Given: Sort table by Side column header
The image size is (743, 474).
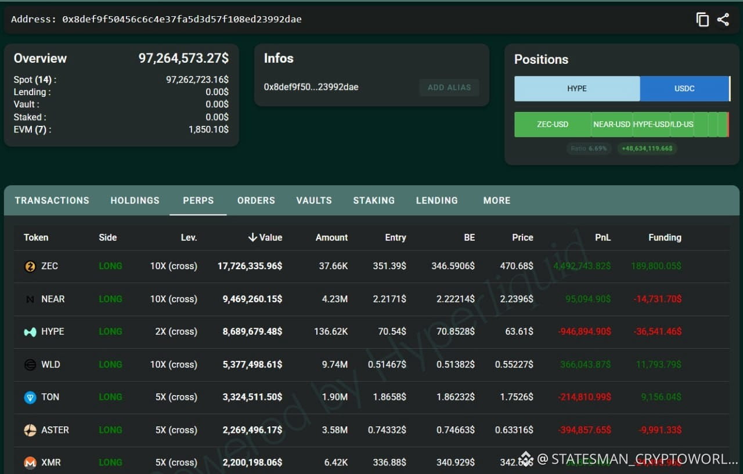Looking at the screenshot, I should 108,237.
